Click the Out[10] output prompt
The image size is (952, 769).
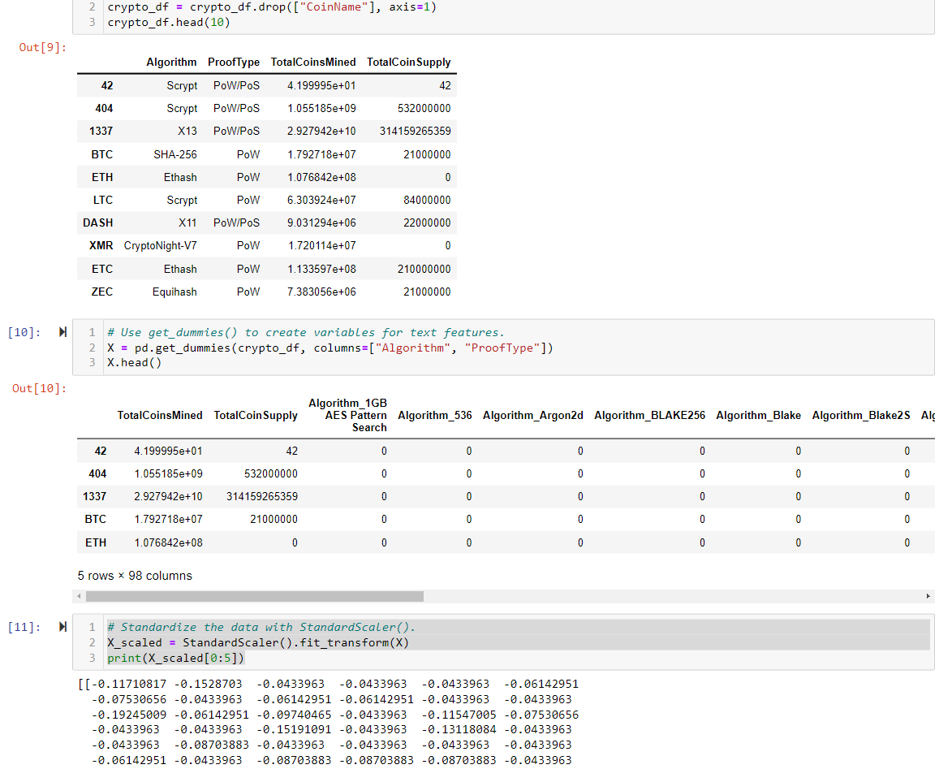[x=40, y=389]
